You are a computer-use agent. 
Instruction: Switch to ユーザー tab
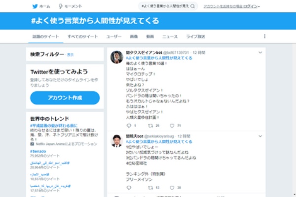(114, 36)
